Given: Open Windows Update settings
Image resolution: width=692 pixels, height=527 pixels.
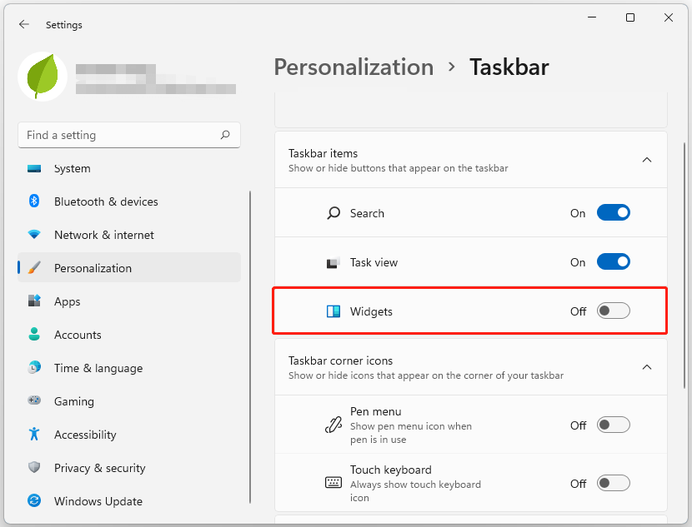Looking at the screenshot, I should [x=129, y=501].
